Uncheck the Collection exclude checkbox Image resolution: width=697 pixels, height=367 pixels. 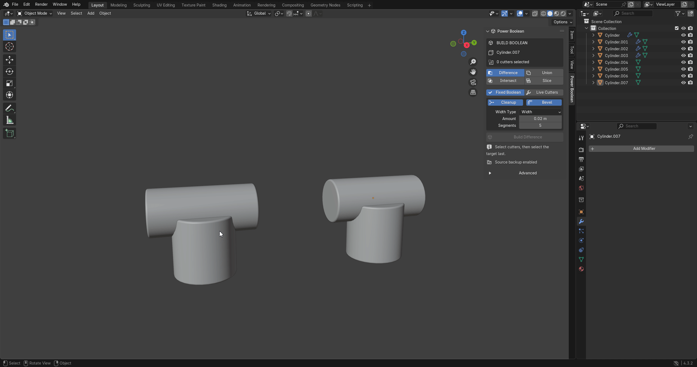click(677, 28)
